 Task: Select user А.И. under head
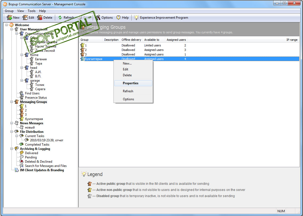coord(38,72)
